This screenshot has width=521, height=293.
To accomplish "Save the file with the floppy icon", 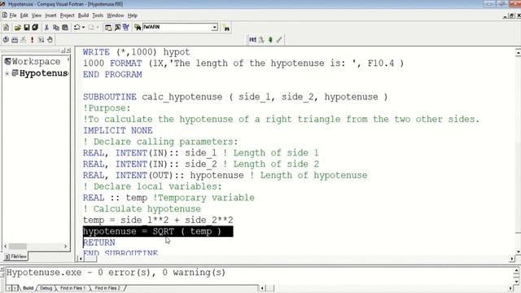I will (x=27, y=28).
